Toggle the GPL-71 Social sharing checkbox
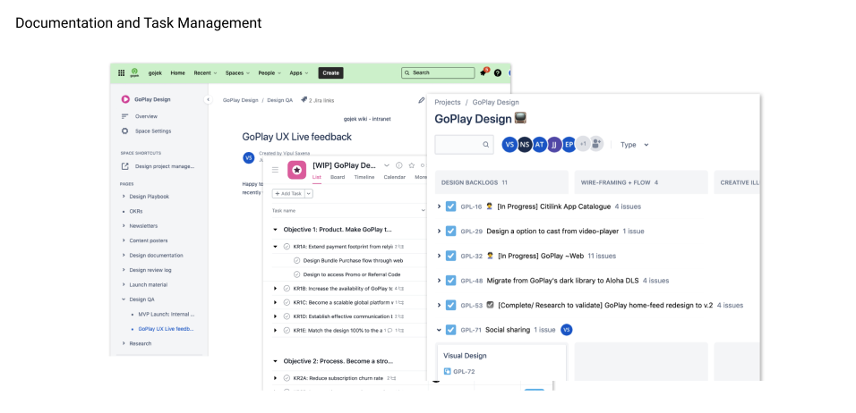 point(450,330)
